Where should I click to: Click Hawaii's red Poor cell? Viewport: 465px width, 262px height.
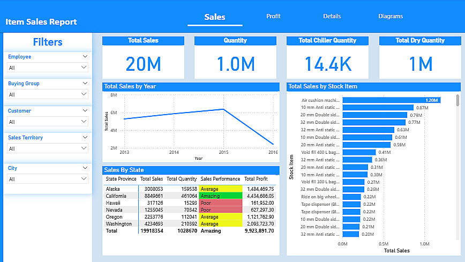(x=221, y=203)
